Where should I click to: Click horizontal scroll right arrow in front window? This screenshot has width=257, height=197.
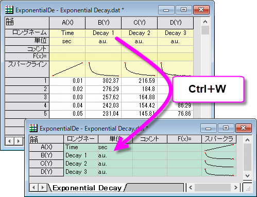tap(236, 188)
